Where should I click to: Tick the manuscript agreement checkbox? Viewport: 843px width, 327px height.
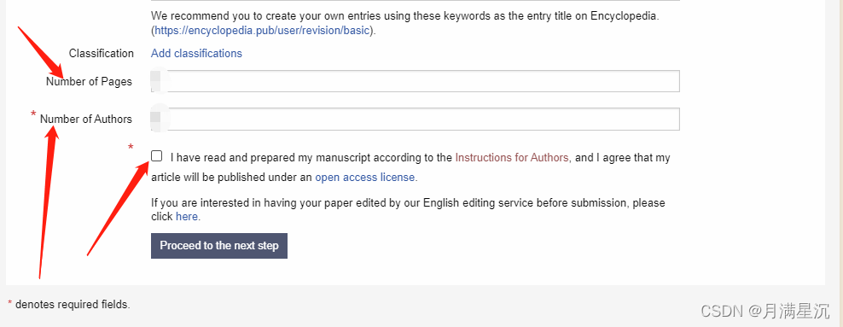coord(156,156)
